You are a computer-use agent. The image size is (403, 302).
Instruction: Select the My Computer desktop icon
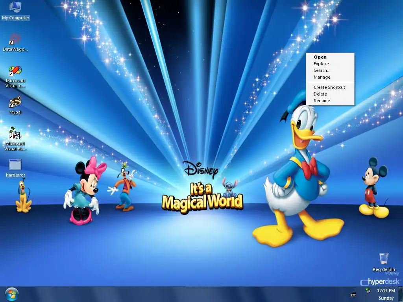click(x=15, y=11)
